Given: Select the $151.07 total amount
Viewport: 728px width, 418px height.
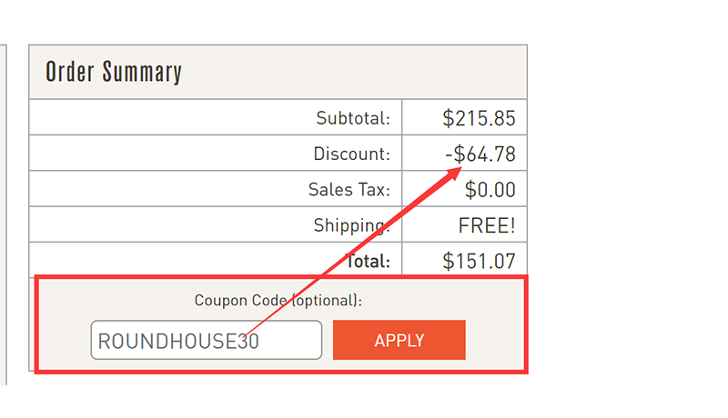Looking at the screenshot, I should coord(479,262).
